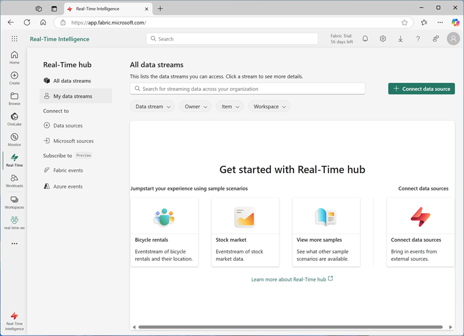Open settings gear icon in header
464x336 pixels.
pyautogui.click(x=383, y=39)
